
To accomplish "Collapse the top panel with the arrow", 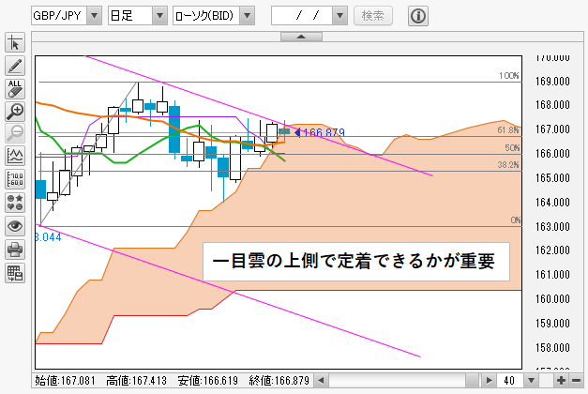I will click(301, 37).
